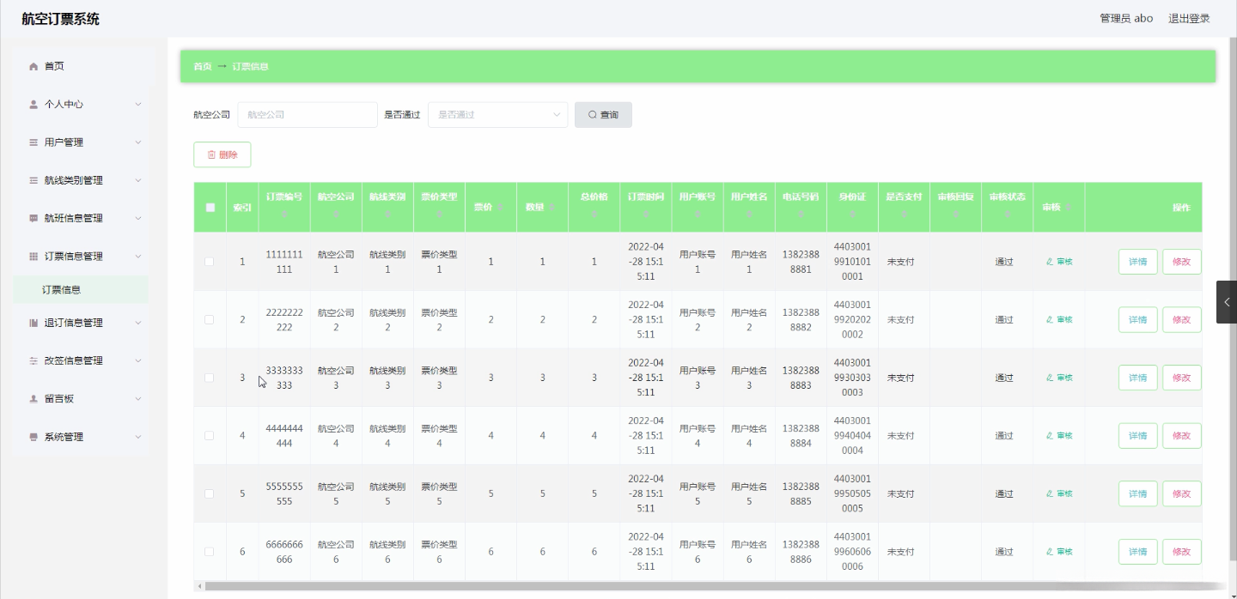Click 修改 for order 2222222222
Image resolution: width=1237 pixels, height=599 pixels.
coord(1182,319)
